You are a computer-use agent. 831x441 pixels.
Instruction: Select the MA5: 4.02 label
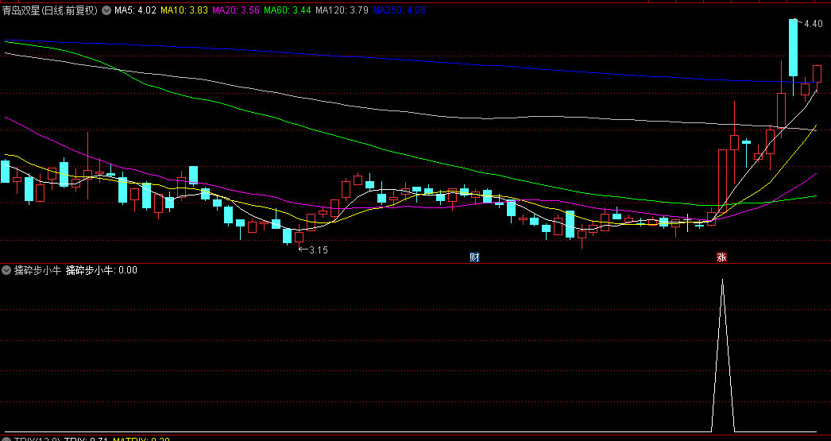[136, 10]
